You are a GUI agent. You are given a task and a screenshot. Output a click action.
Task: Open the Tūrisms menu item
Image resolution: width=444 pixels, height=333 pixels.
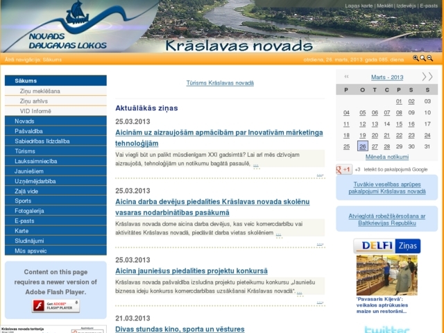click(25, 151)
